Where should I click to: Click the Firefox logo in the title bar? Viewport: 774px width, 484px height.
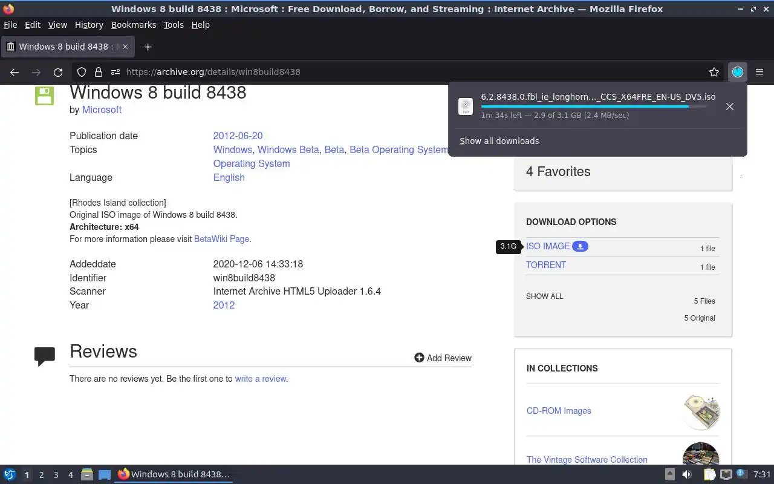coord(8,9)
